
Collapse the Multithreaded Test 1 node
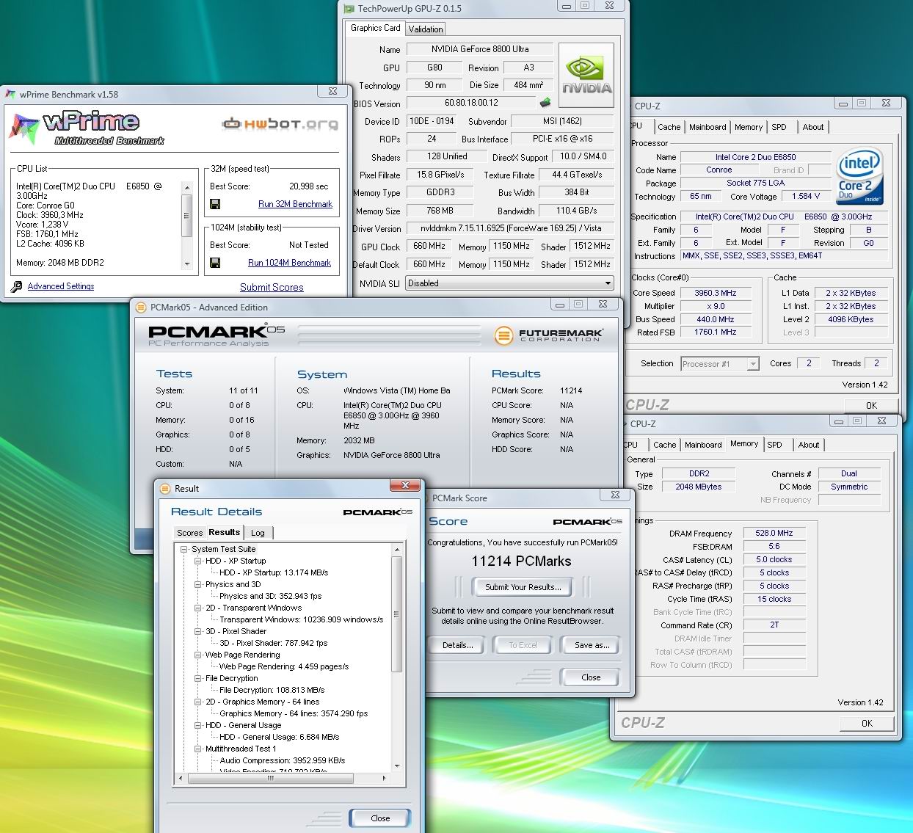point(197,749)
